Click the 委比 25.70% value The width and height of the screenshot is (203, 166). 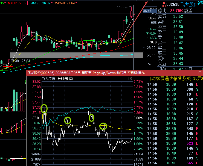point(176,11)
